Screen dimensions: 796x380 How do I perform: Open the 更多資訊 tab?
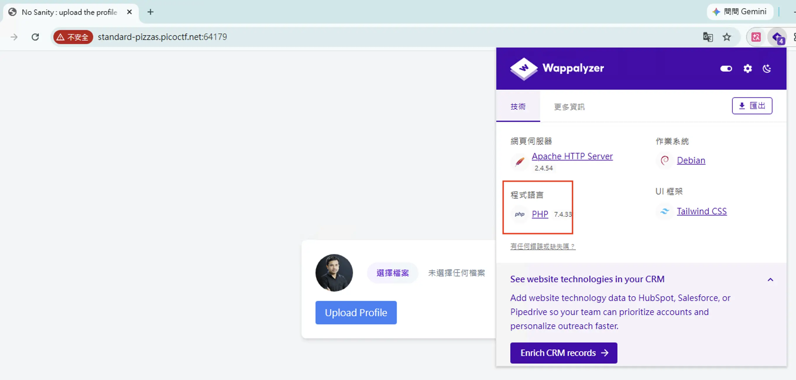pos(569,107)
